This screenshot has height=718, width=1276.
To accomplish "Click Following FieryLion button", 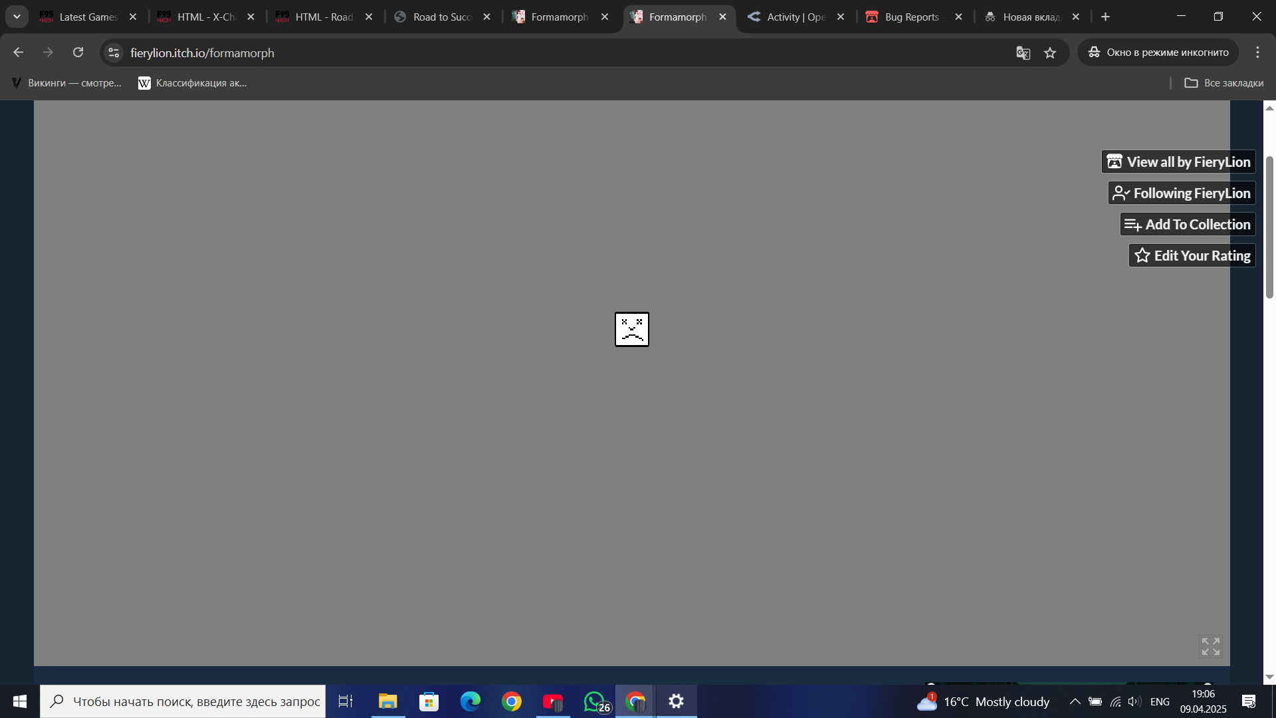I will (1182, 193).
